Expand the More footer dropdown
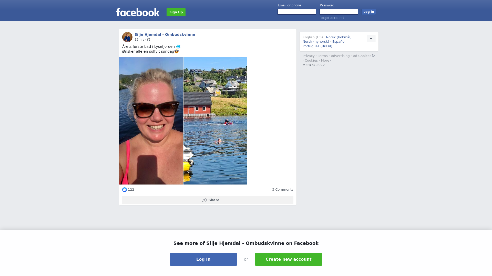492x276 pixels. [x=326, y=61]
